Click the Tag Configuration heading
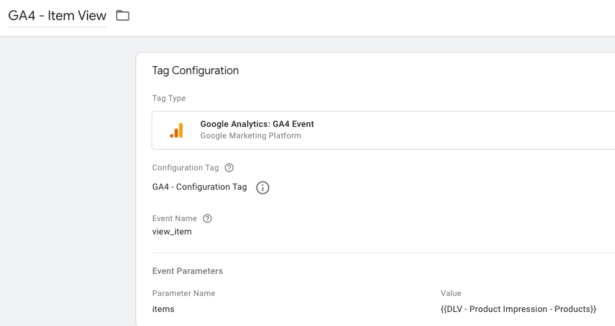Viewport: 615px width, 326px height. (195, 70)
